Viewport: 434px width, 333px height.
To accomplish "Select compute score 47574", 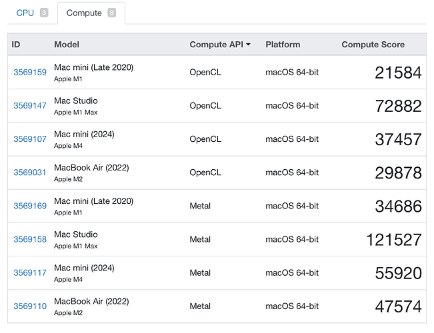I will [x=398, y=307].
